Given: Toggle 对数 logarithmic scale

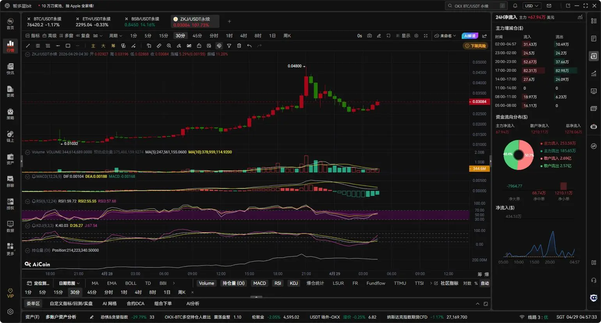Looking at the screenshot, I should (467, 283).
